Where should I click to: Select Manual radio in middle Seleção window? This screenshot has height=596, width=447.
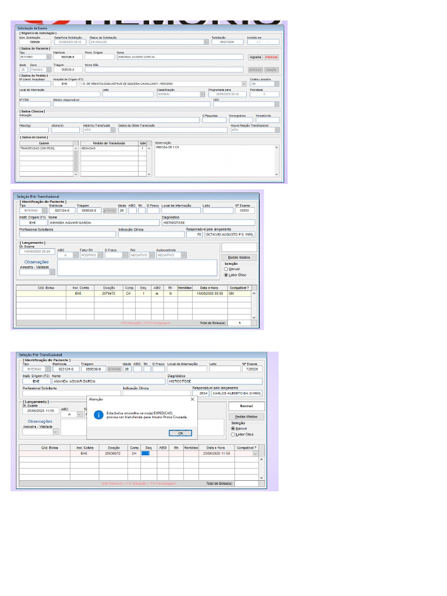point(226,269)
